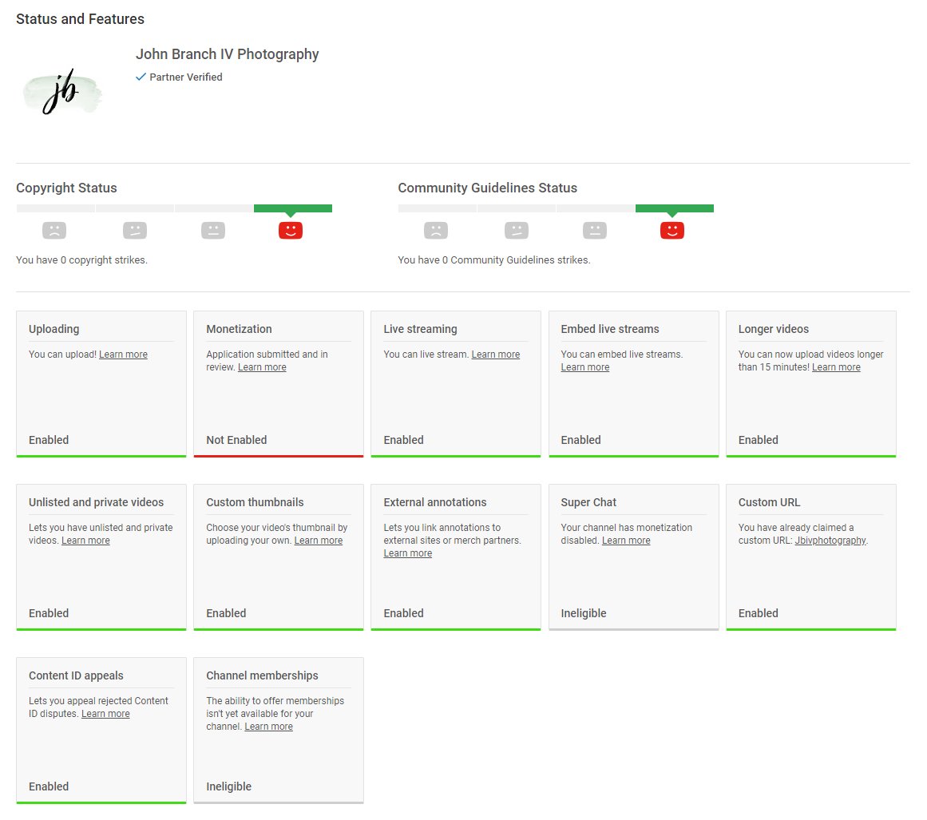Viewport: 927px width, 820px height.
Task: Click the red smiley face under Community Guidelines Status
Action: (672, 230)
